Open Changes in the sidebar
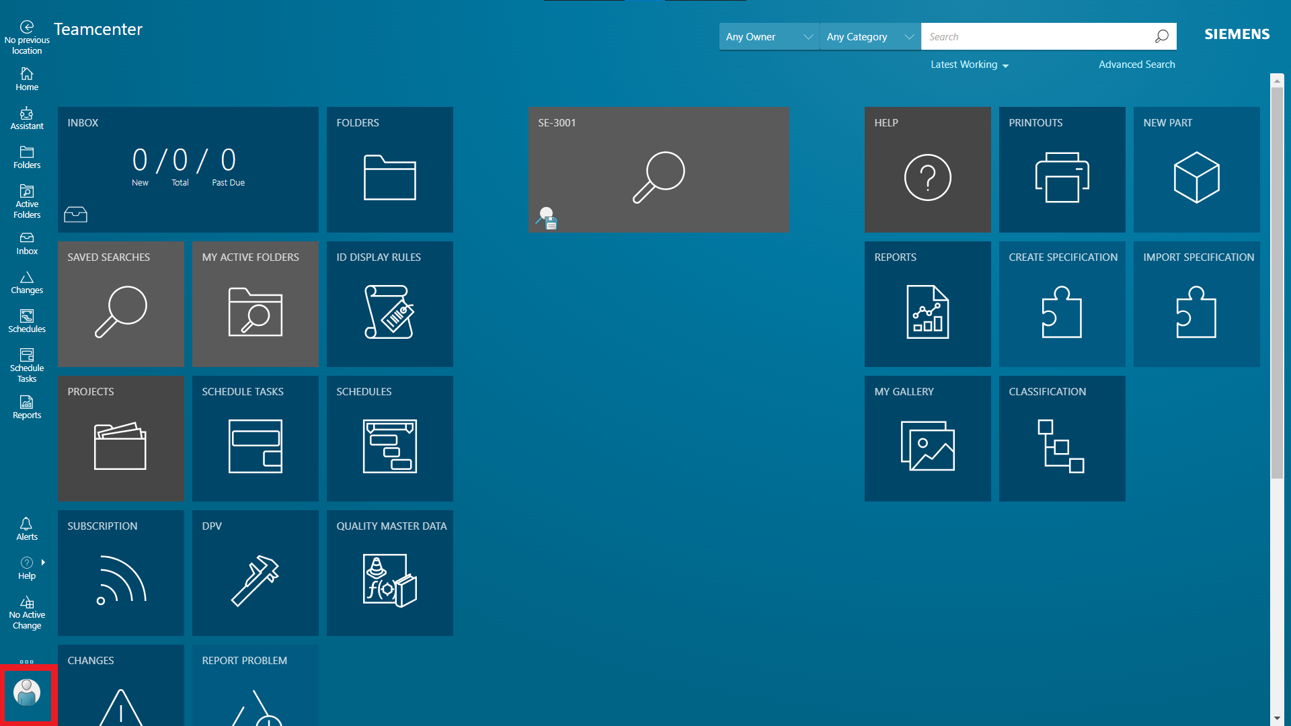The image size is (1291, 726). [27, 282]
